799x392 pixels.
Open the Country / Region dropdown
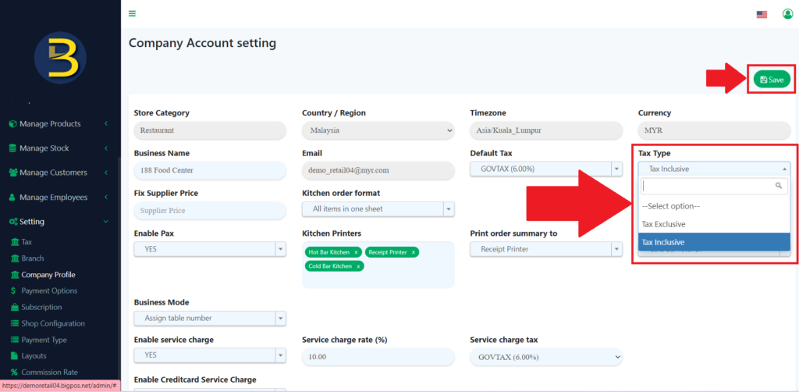click(378, 130)
